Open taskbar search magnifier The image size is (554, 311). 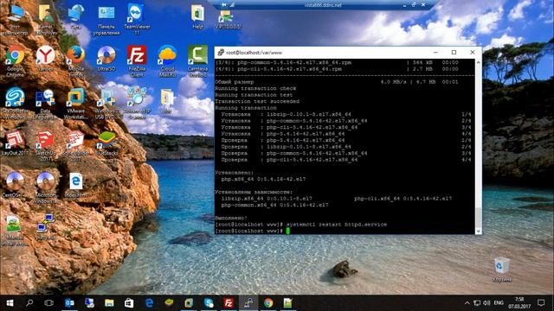pyautogui.click(x=29, y=303)
